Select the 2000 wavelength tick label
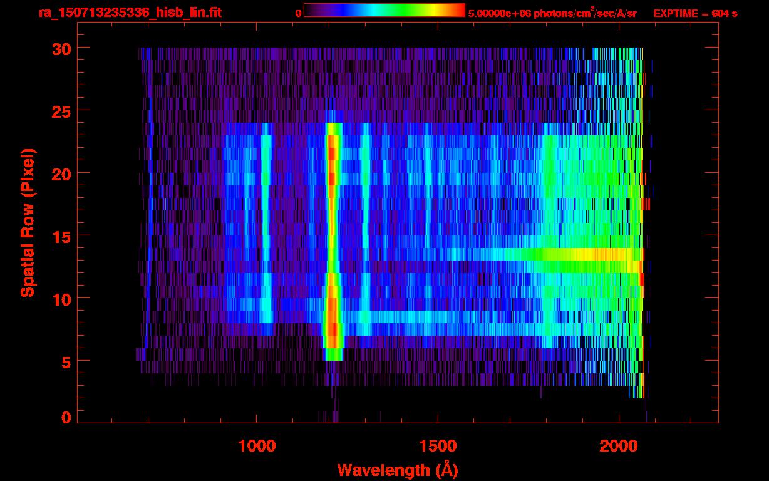Image resolution: width=769 pixels, height=481 pixels. click(618, 446)
